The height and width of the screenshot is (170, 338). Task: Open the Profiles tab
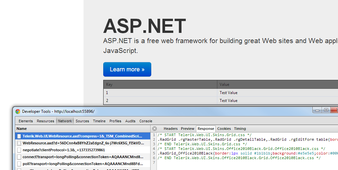[115, 121]
